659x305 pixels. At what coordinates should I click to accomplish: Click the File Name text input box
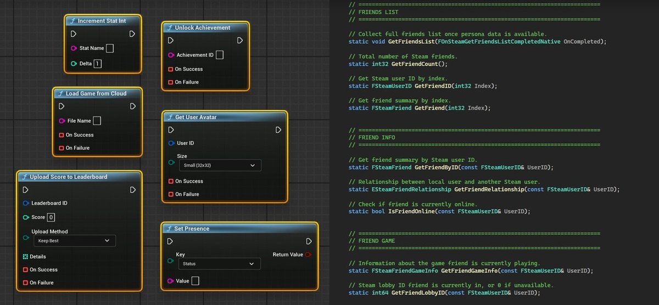click(97, 121)
